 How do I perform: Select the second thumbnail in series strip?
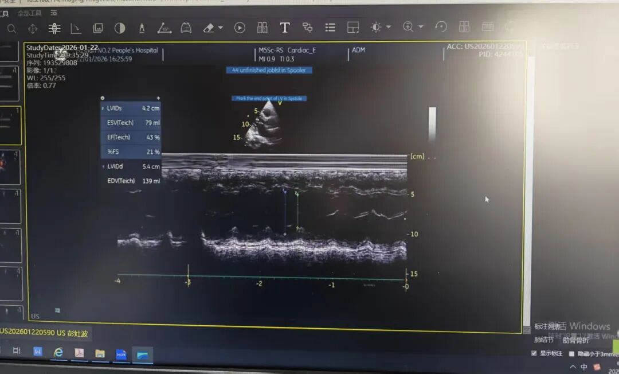pyautogui.click(x=9, y=83)
